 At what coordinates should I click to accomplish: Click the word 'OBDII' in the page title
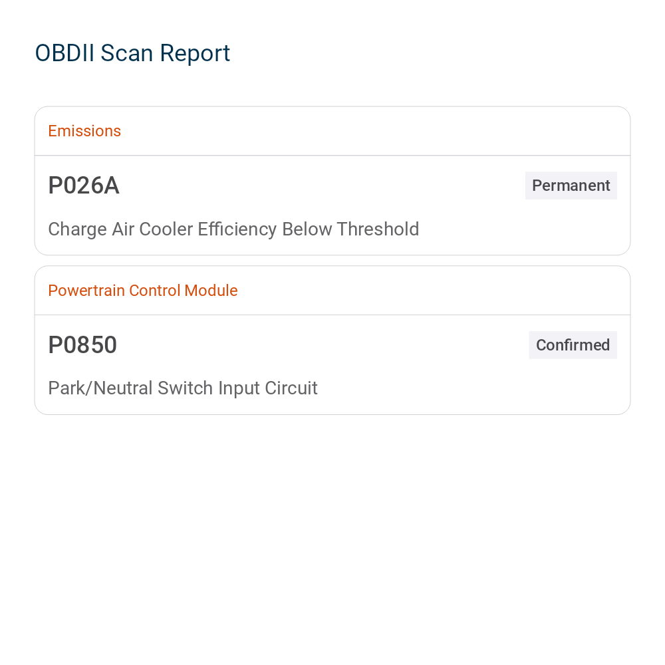click(65, 53)
